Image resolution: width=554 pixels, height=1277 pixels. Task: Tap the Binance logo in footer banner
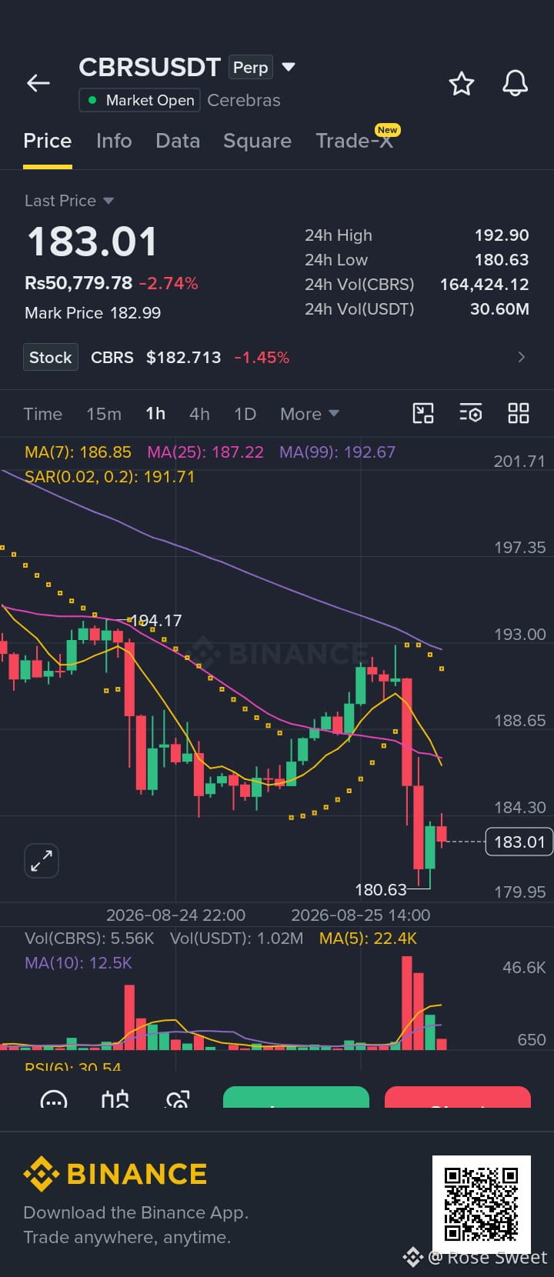tap(115, 1174)
